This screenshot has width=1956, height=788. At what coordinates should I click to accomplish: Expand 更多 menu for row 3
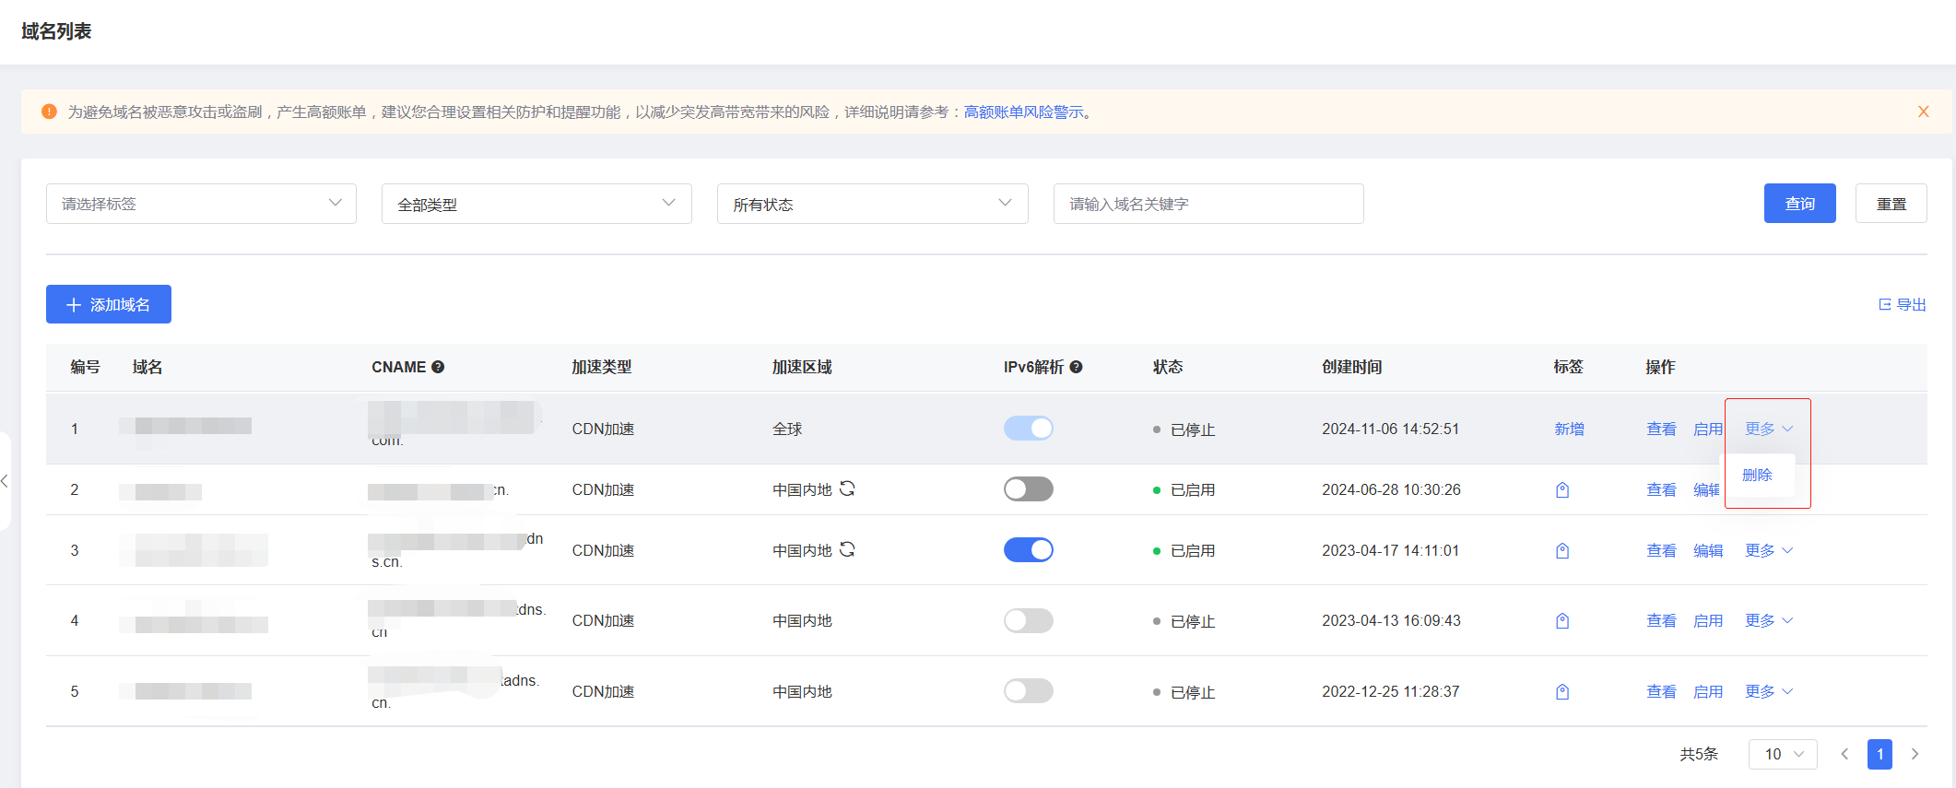[1769, 550]
